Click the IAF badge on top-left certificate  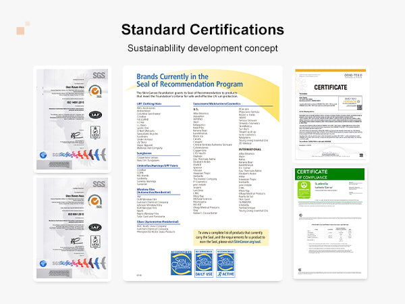[96, 115]
